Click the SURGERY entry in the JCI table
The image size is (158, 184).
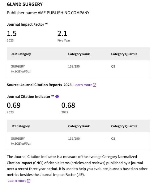tap(18, 138)
